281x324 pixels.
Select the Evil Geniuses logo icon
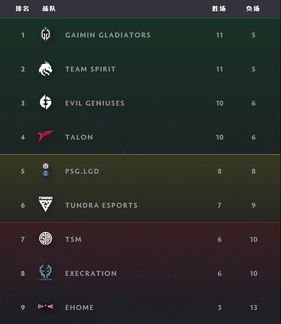point(46,102)
